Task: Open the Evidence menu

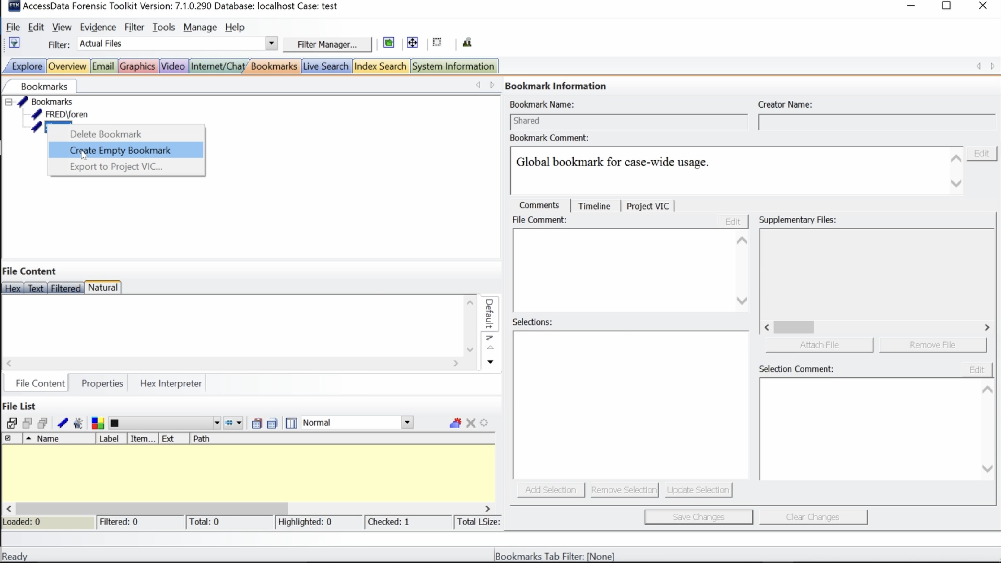Action: pyautogui.click(x=98, y=27)
